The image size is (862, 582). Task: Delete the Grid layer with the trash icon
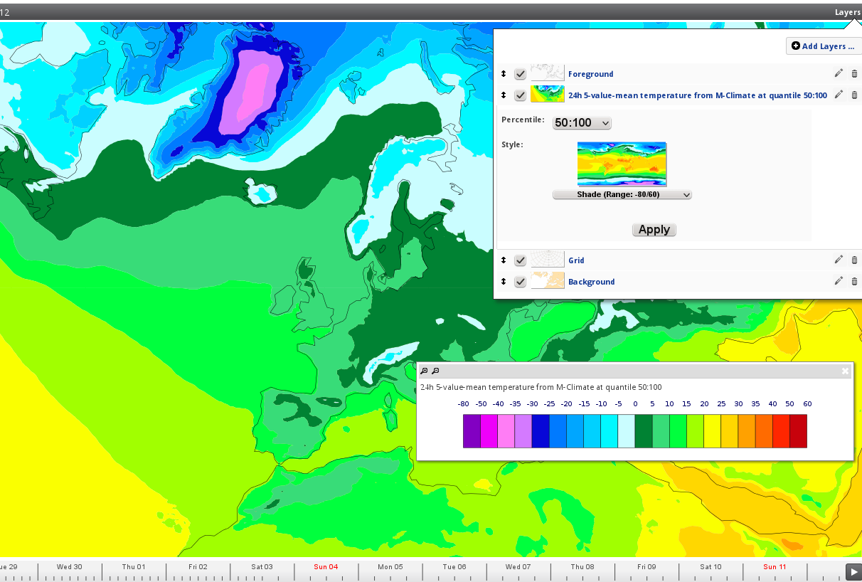coord(855,260)
